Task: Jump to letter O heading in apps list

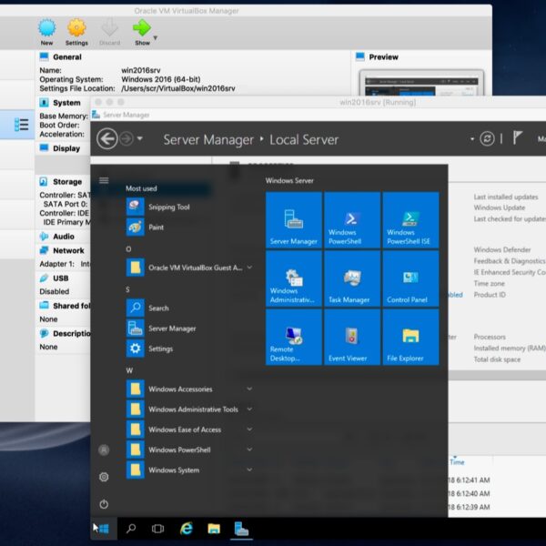Action: [x=128, y=249]
